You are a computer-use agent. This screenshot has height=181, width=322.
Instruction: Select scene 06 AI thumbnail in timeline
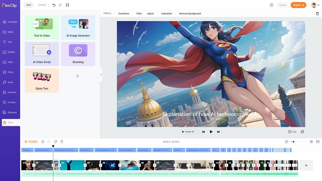click(110, 165)
